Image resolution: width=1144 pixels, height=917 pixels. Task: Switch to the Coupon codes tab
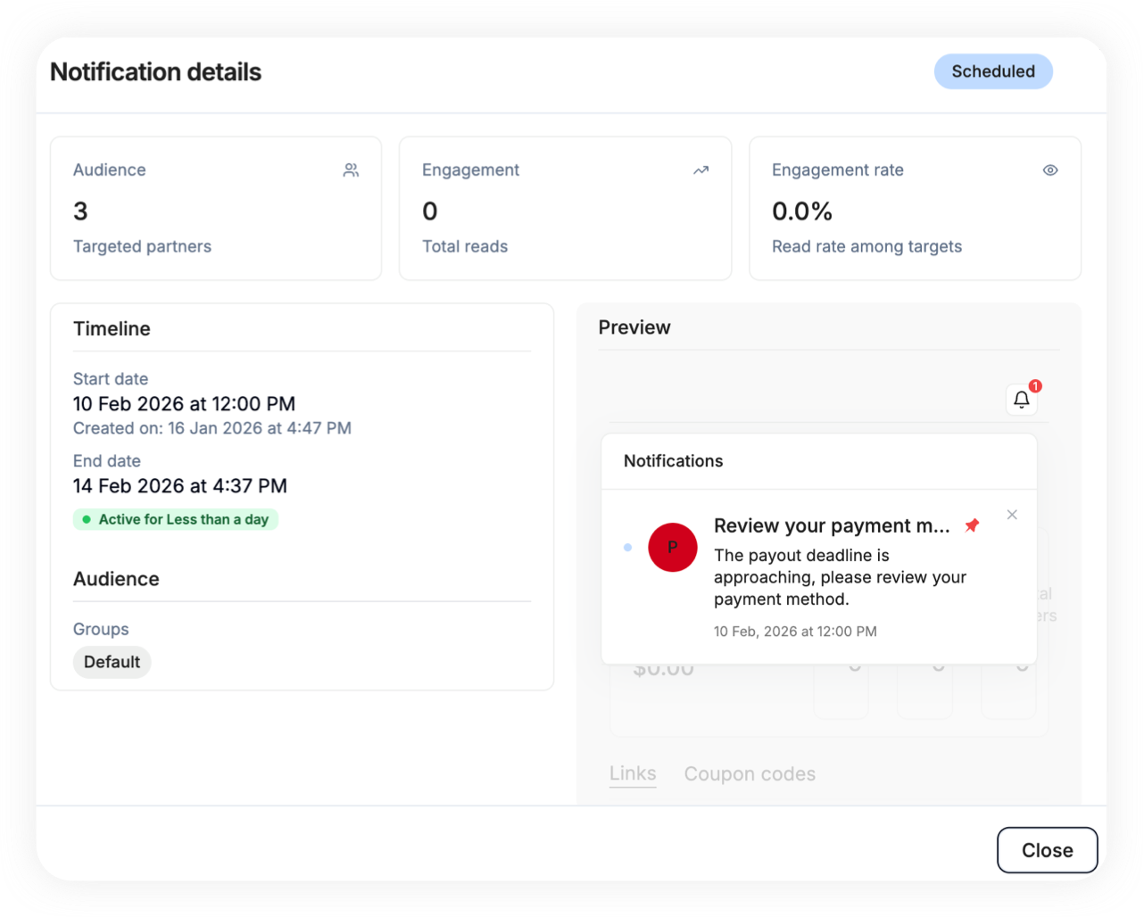pos(750,774)
